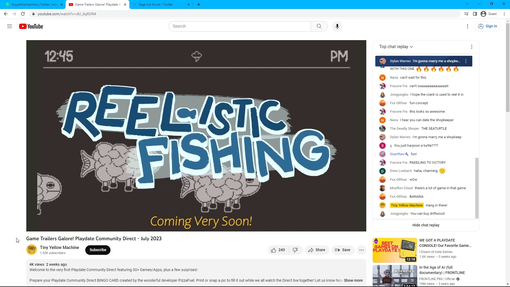Open Chrome three-dot browser menu
The image size is (510, 287).
pos(504,14)
